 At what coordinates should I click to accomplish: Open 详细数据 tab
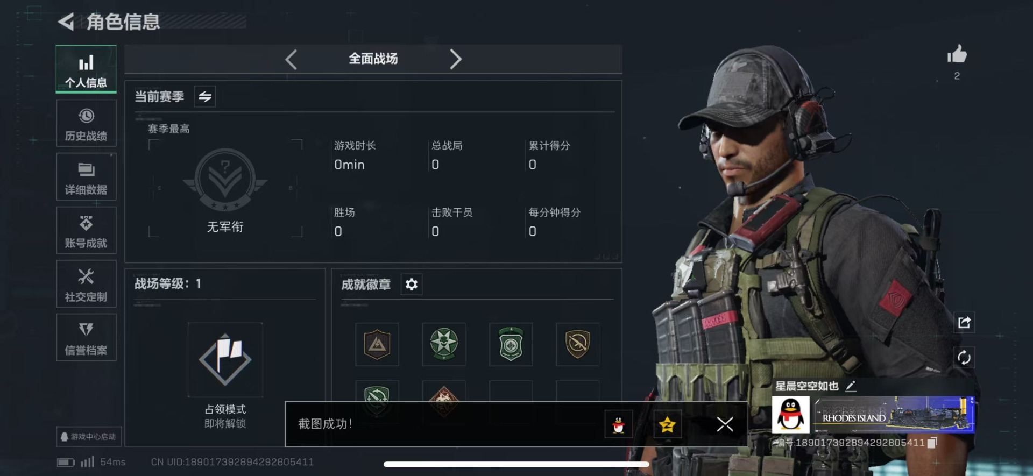[86, 177]
